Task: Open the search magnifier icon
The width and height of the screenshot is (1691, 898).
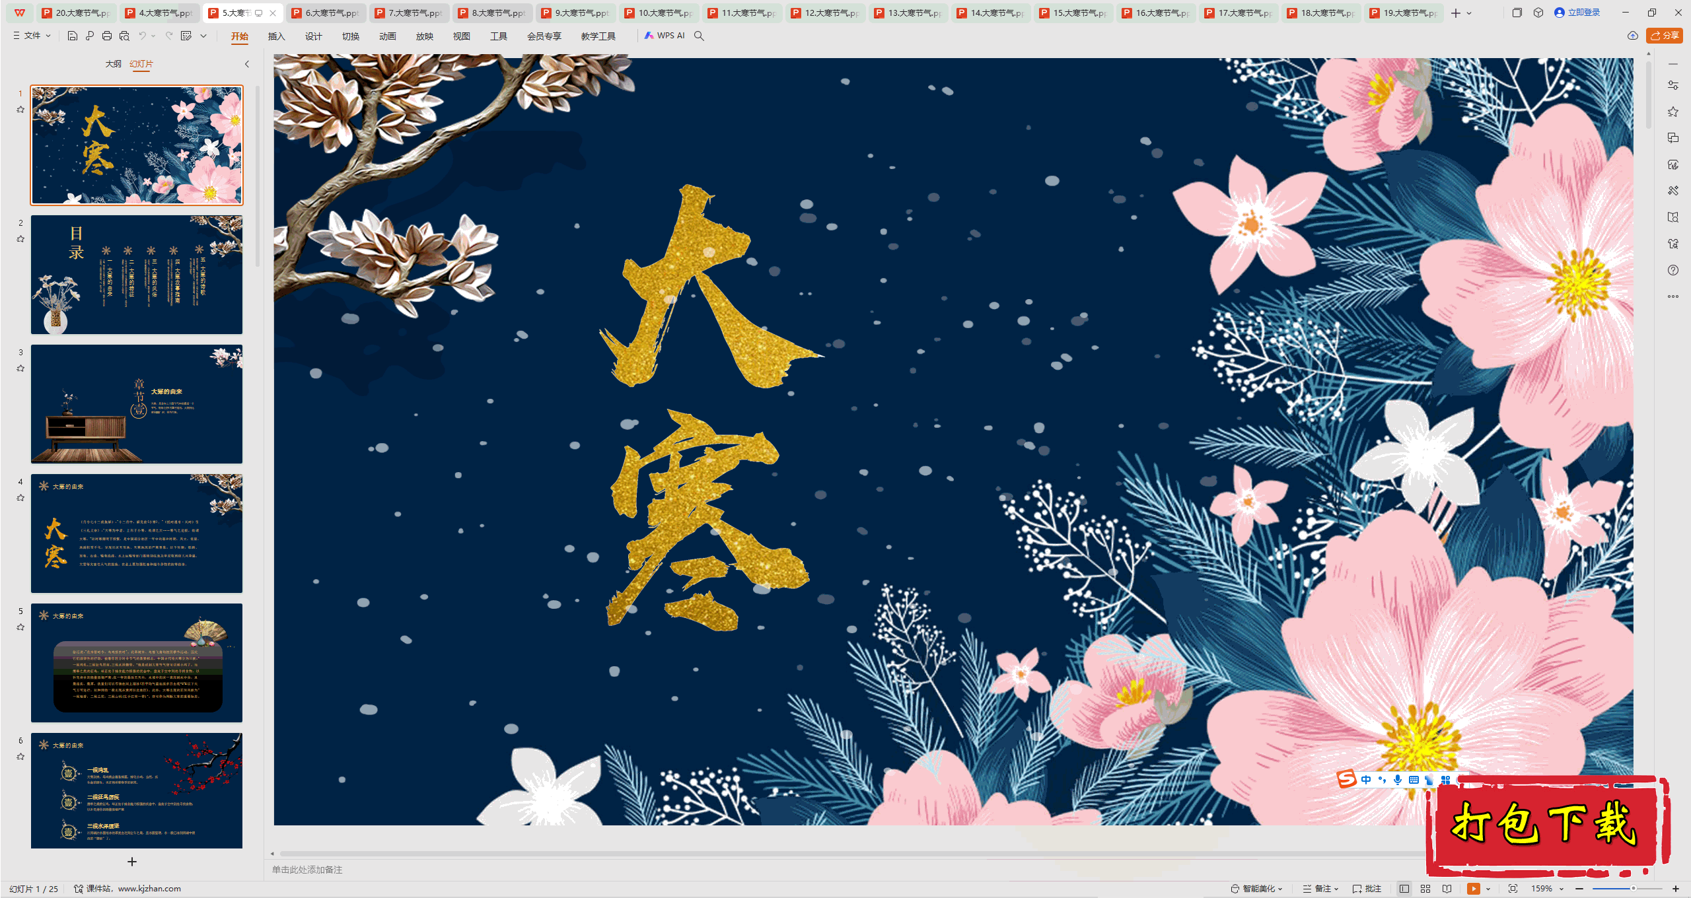Action: 699,36
